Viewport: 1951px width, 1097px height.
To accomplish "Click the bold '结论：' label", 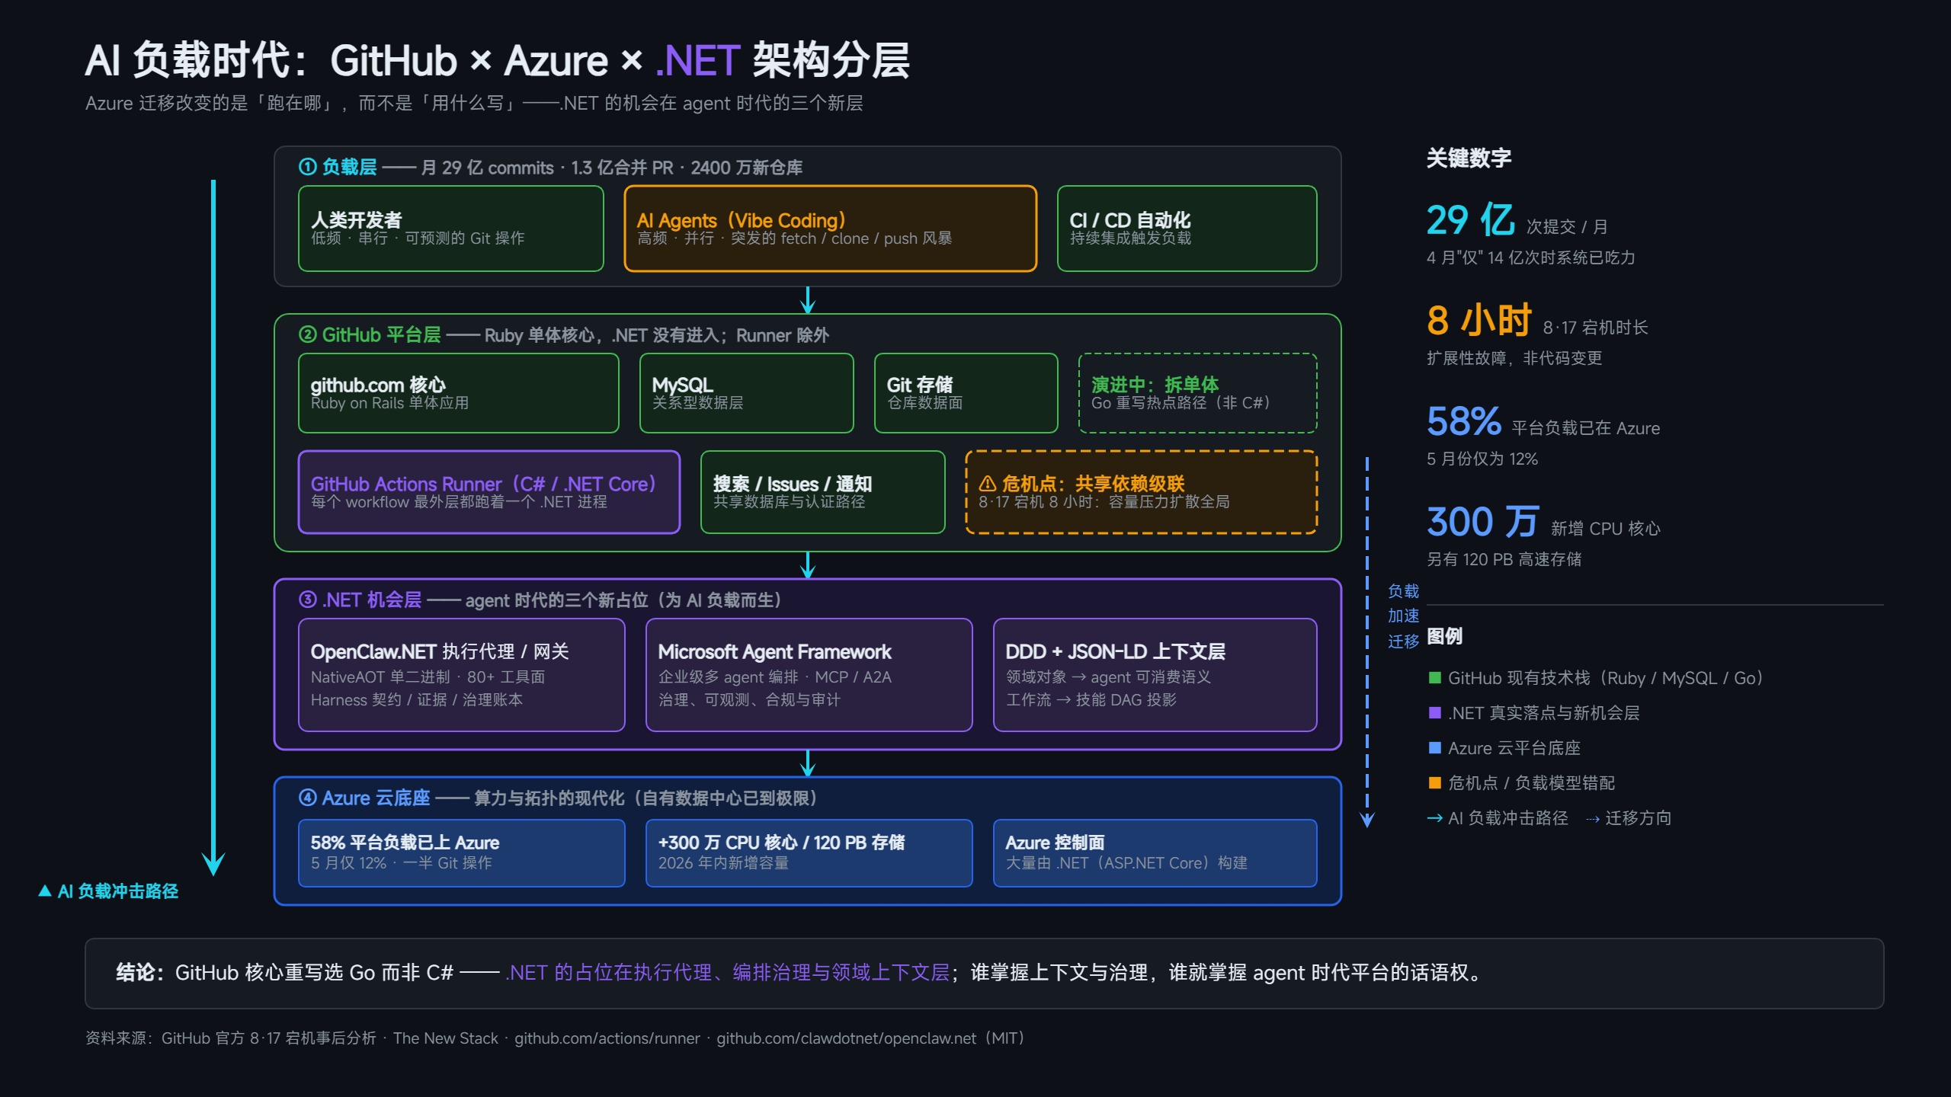I will click(x=139, y=973).
